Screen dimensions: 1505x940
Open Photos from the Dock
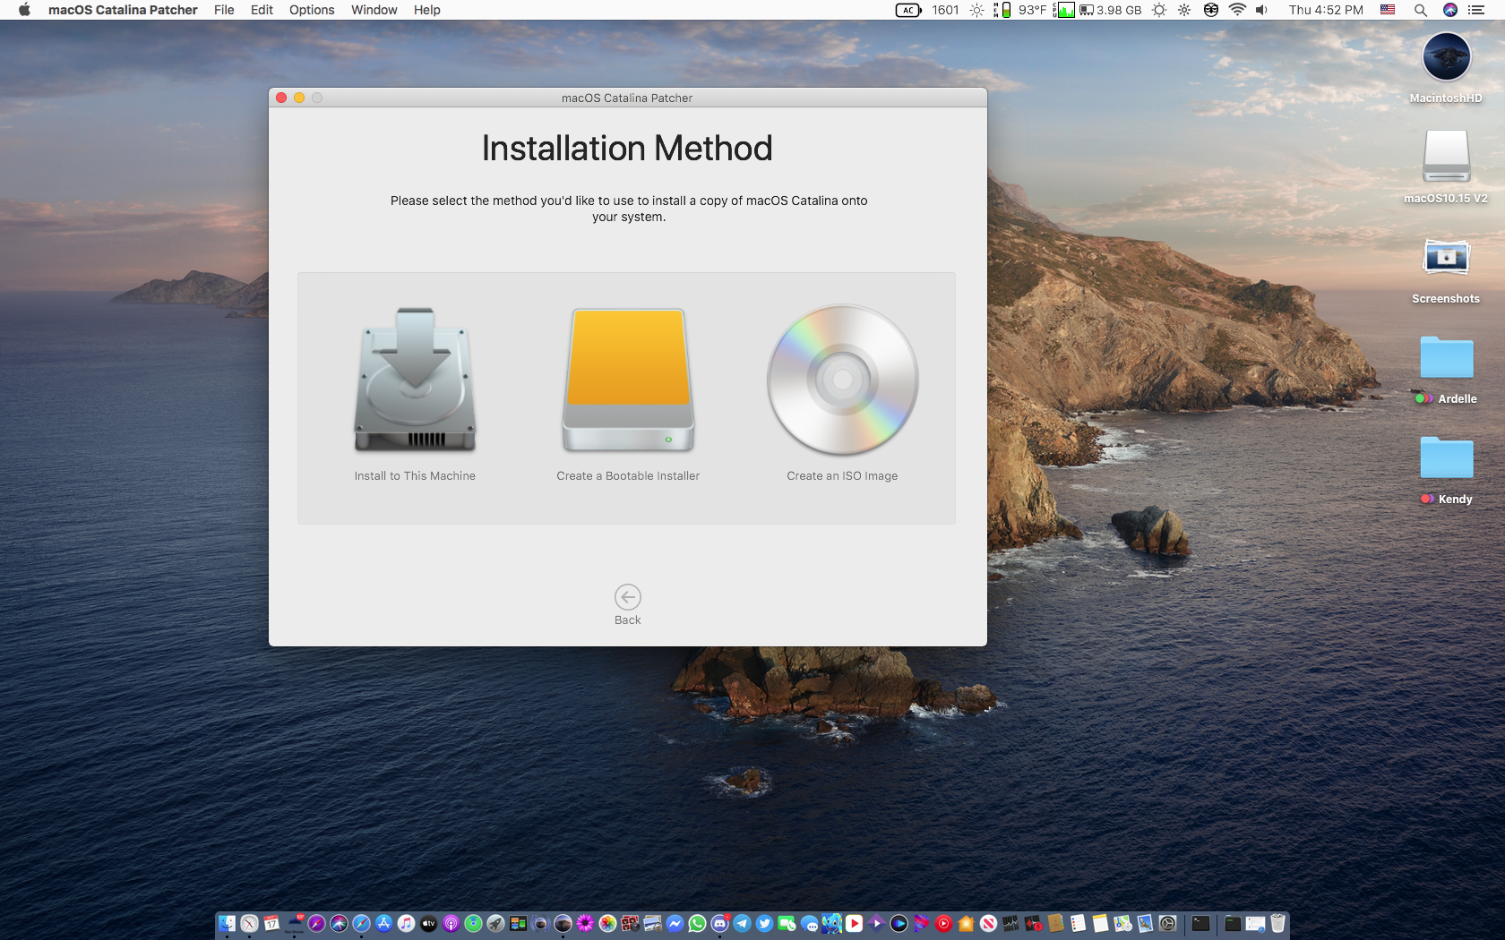[607, 923]
